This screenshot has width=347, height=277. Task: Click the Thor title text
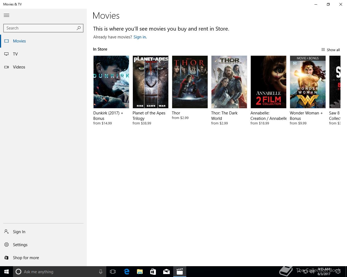tap(176, 113)
